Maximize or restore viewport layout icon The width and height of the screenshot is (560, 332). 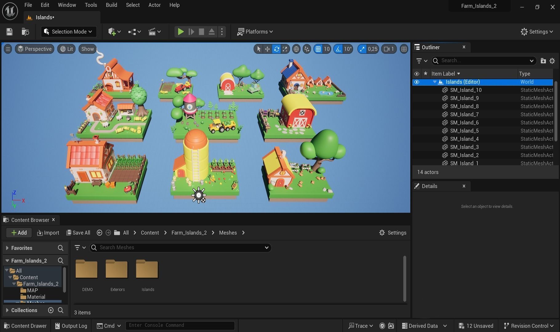[x=404, y=49]
